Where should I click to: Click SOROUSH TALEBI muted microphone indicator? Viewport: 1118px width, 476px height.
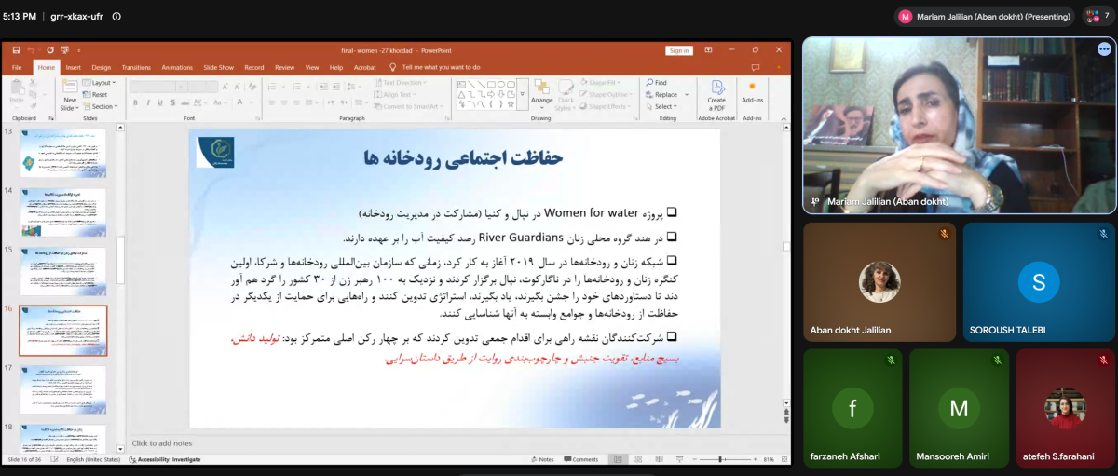(1103, 234)
